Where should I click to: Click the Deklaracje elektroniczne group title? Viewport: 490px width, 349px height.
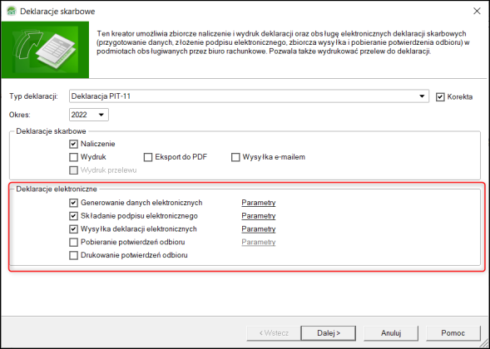[57, 189]
